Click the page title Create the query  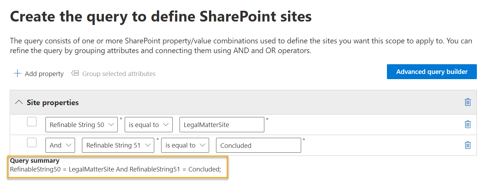[161, 17]
